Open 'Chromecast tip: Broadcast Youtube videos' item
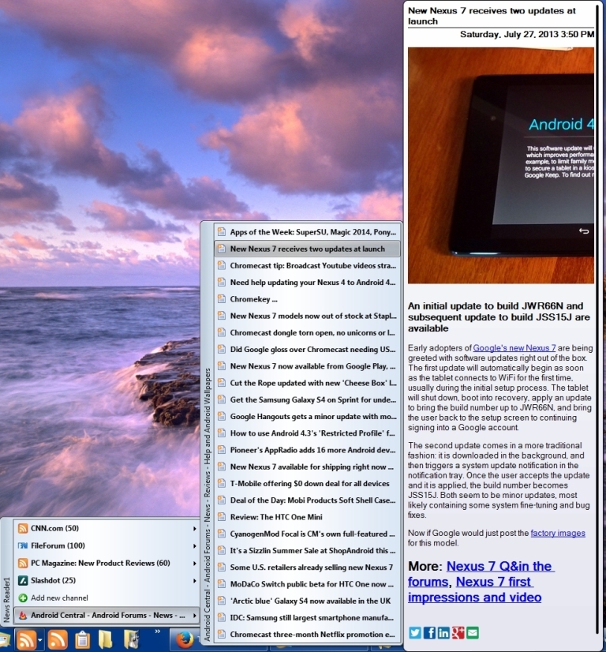606x652 pixels. pyautogui.click(x=307, y=266)
